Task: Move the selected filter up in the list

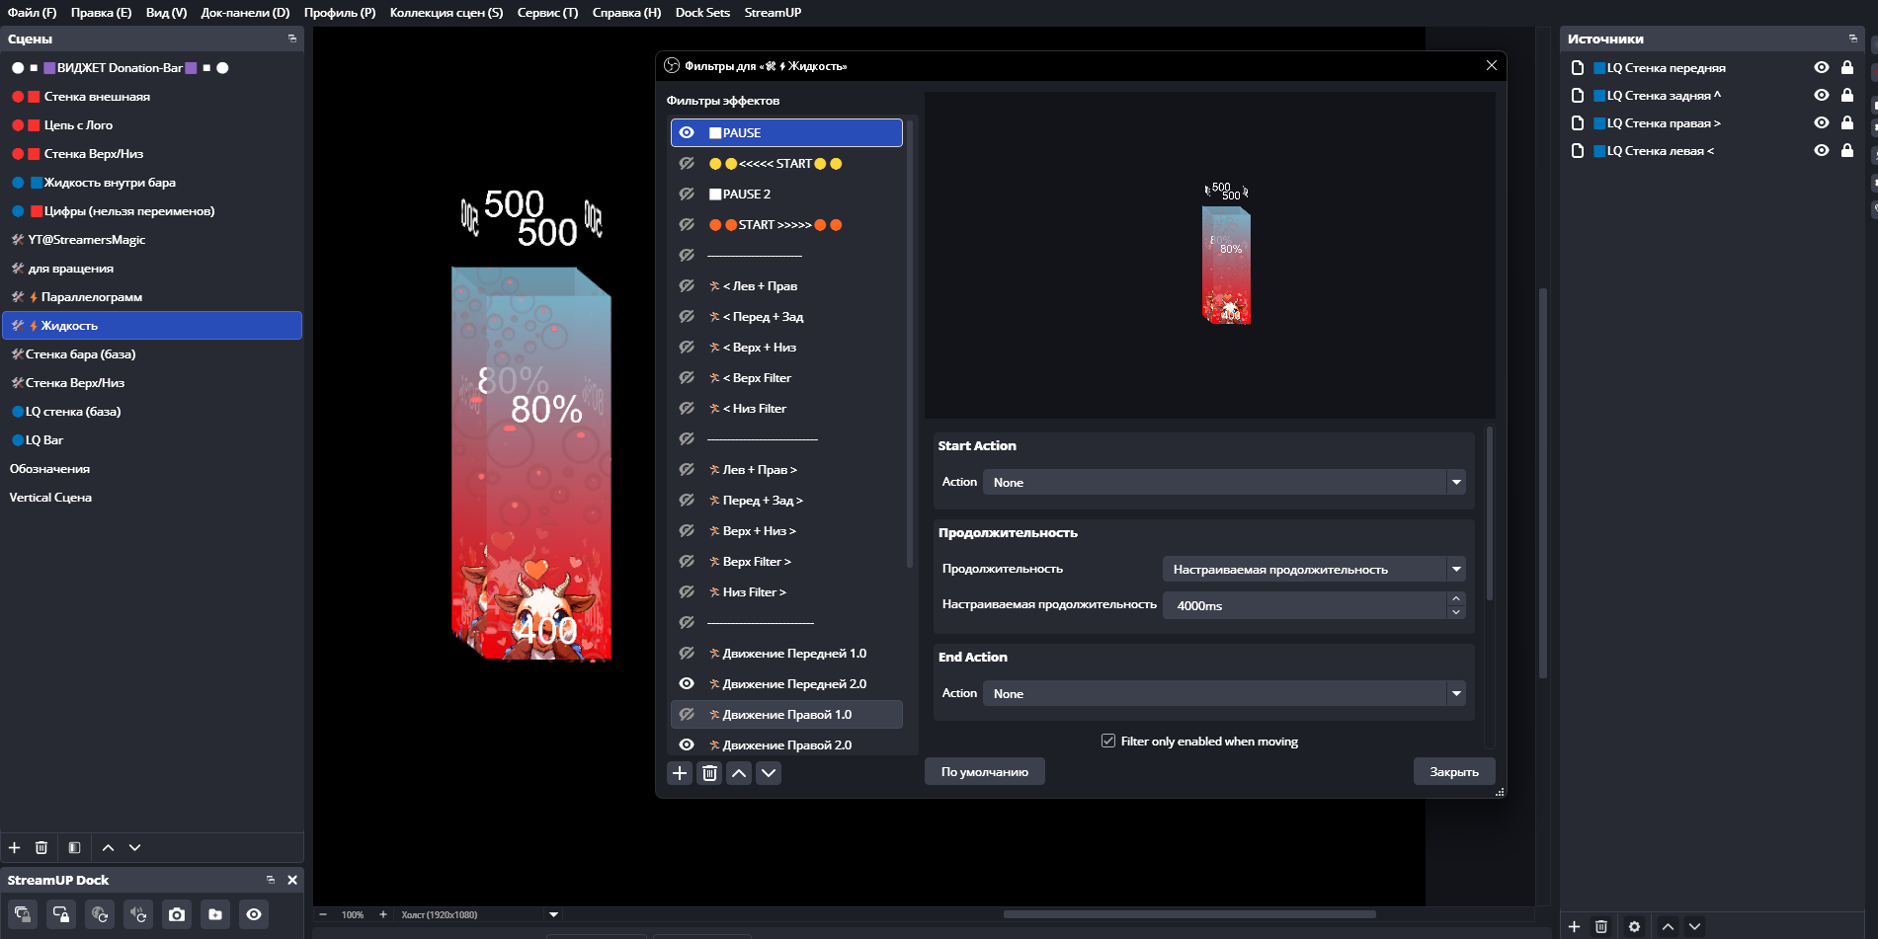Action: click(739, 773)
